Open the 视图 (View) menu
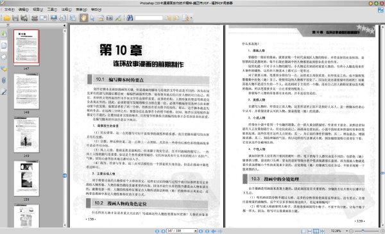Viewport: 385px width, 234px height. (x=38, y=10)
